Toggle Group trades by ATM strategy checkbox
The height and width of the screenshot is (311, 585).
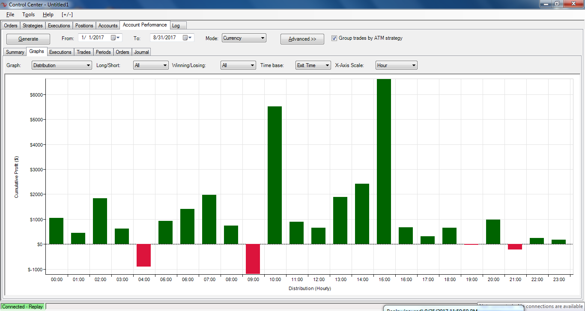point(334,38)
